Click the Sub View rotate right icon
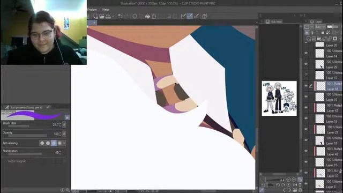Image resolution: width=343 pixels, height=193 pixels. pyautogui.click(x=283, y=185)
